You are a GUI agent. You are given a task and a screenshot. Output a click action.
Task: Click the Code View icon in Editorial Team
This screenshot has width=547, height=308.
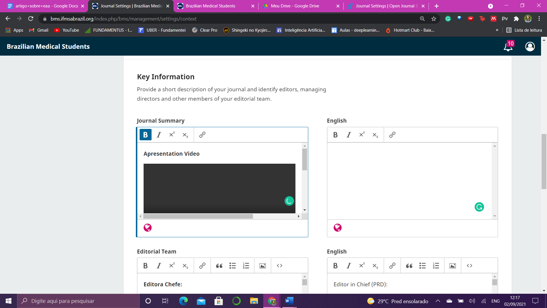pyautogui.click(x=279, y=266)
